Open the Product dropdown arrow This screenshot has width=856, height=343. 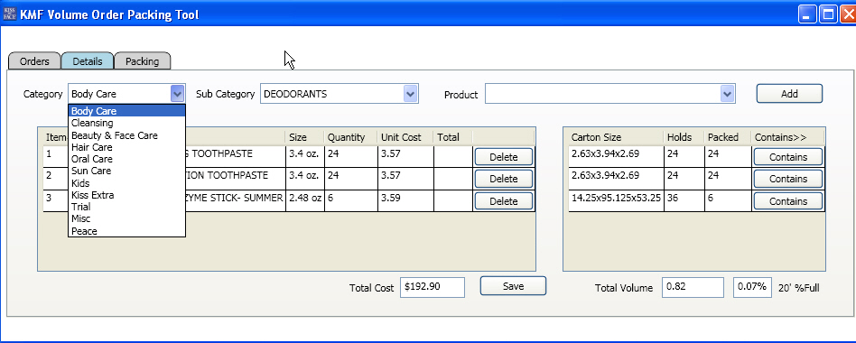click(727, 94)
